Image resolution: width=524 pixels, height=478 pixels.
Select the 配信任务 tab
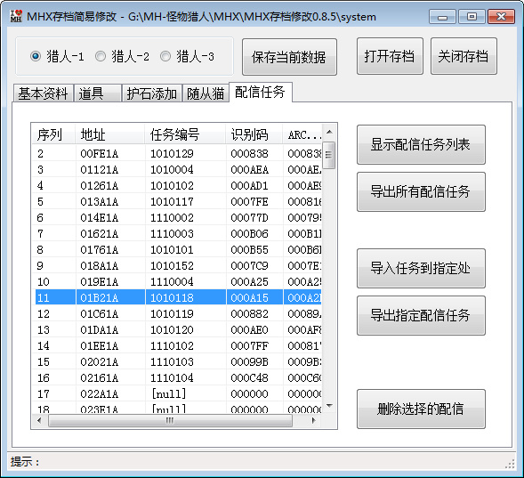[x=261, y=92]
